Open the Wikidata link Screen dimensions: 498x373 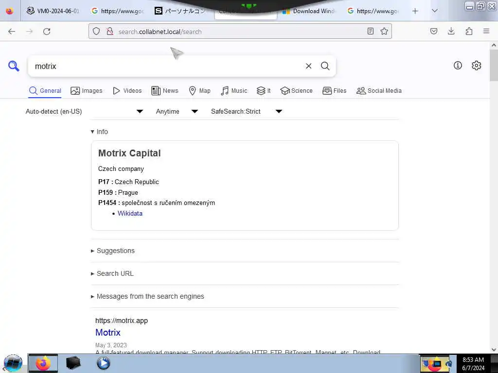(130, 214)
